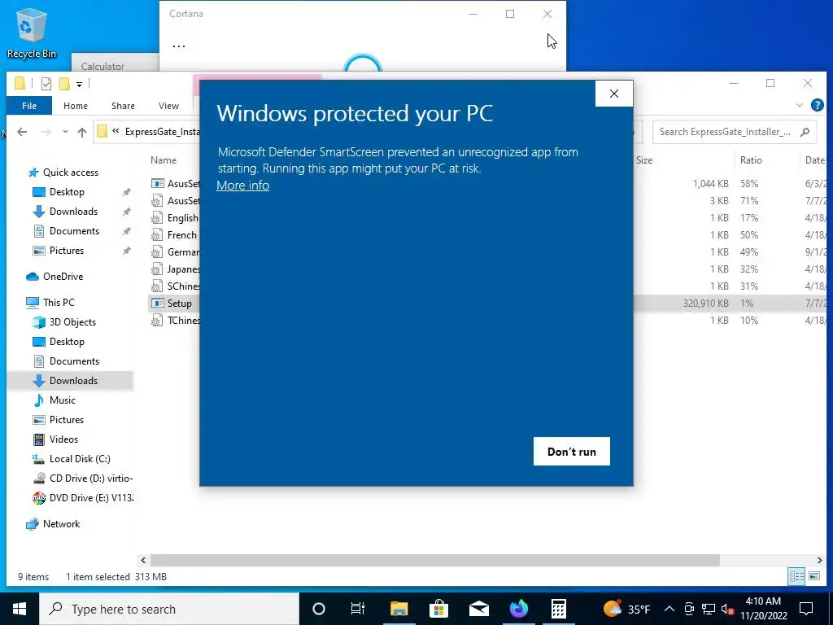Select the Japanese file row
833x625 pixels.
pos(183,269)
